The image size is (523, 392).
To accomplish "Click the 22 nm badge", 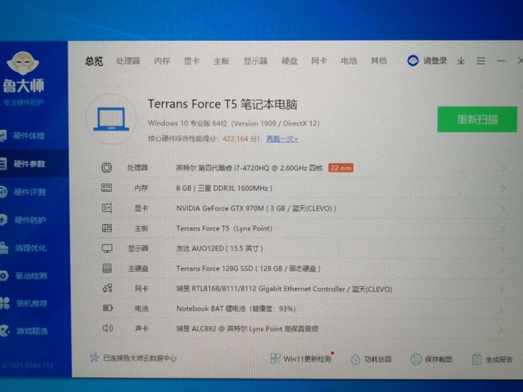I will click(x=341, y=168).
